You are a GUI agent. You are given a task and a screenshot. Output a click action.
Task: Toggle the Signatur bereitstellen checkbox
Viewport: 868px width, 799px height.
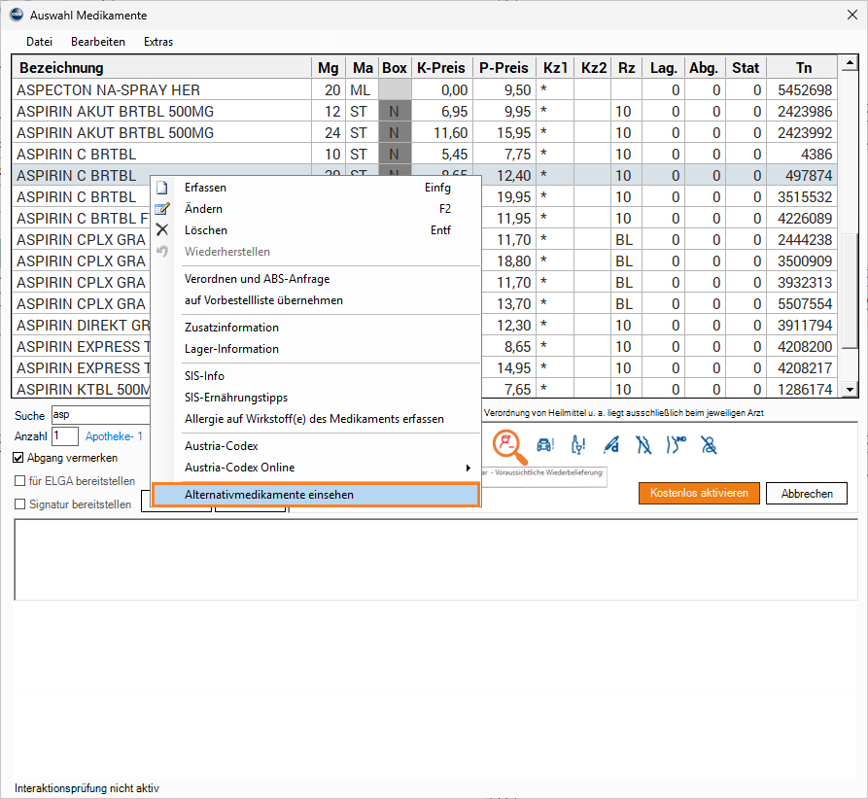pos(19,504)
